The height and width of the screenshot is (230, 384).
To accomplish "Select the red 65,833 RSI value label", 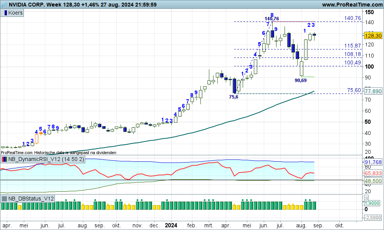I will [x=372, y=173].
